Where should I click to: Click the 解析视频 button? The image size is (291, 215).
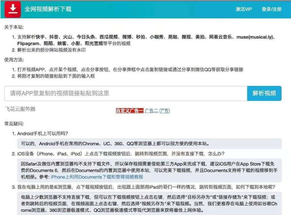(x=264, y=93)
